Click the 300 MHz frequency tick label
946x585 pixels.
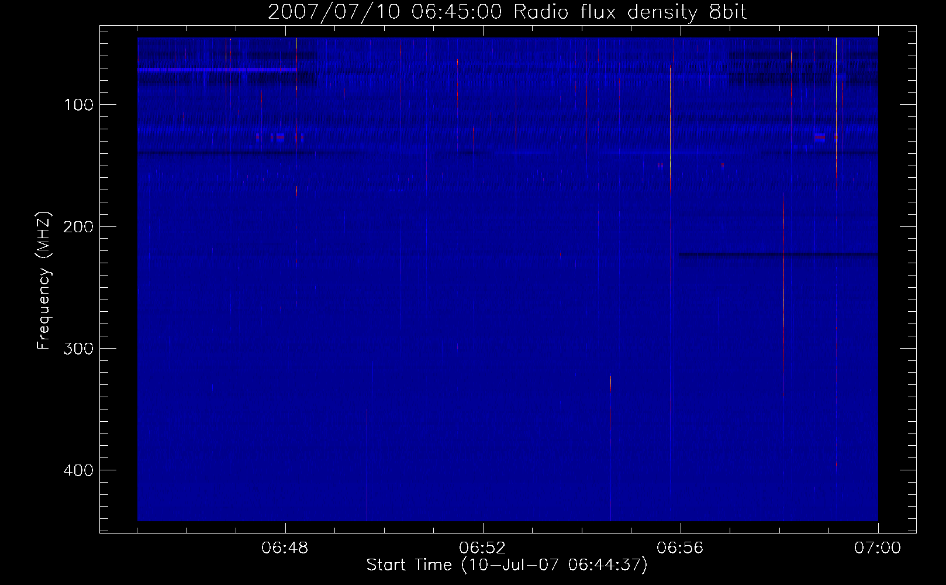[78, 348]
